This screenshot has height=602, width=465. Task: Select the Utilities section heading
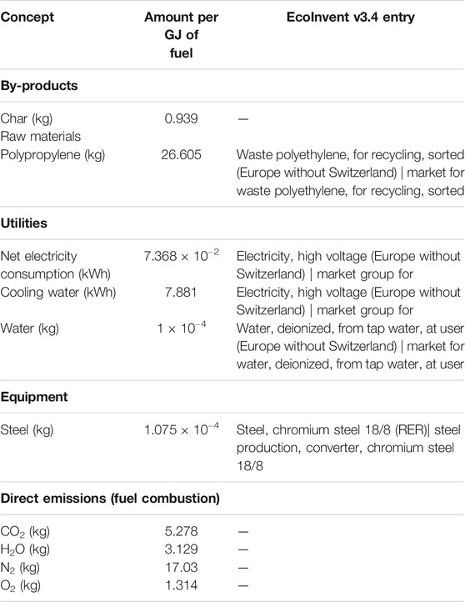[24, 223]
